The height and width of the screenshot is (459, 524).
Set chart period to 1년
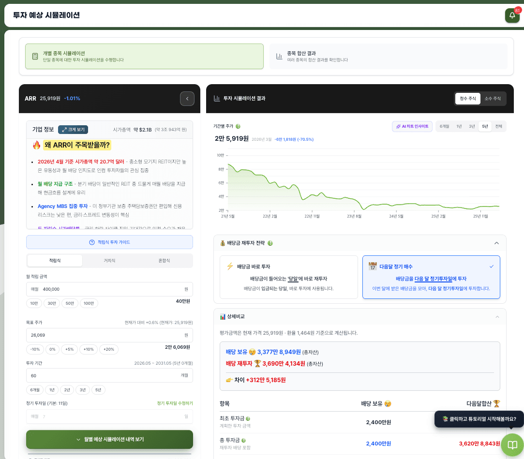[x=459, y=126]
